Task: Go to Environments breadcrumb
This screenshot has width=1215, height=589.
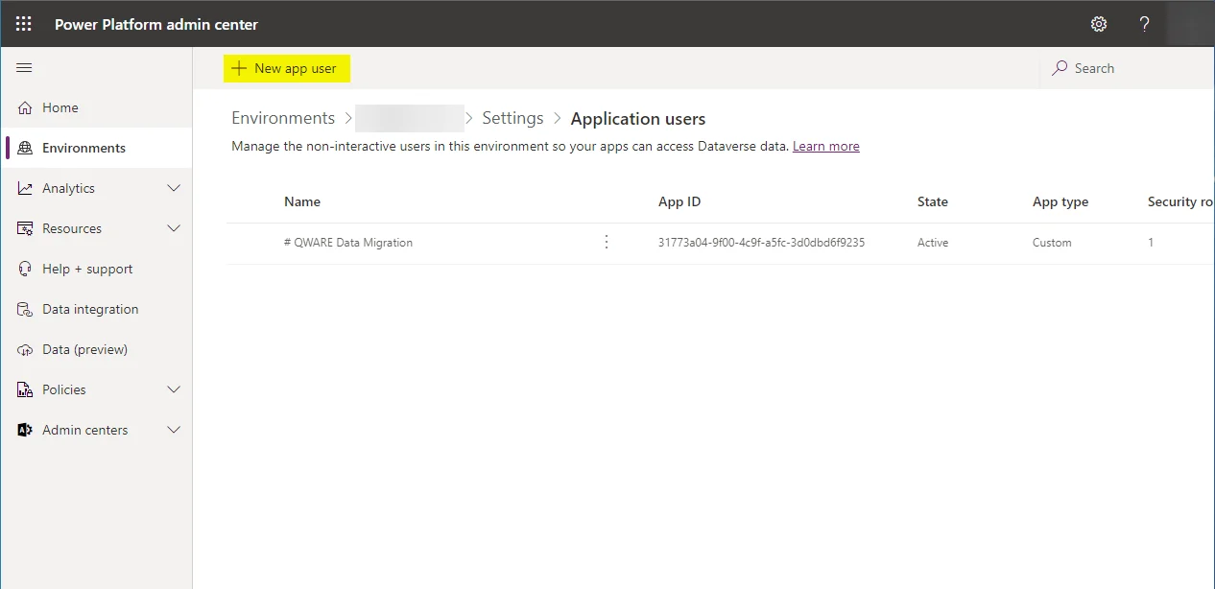Action: (283, 118)
